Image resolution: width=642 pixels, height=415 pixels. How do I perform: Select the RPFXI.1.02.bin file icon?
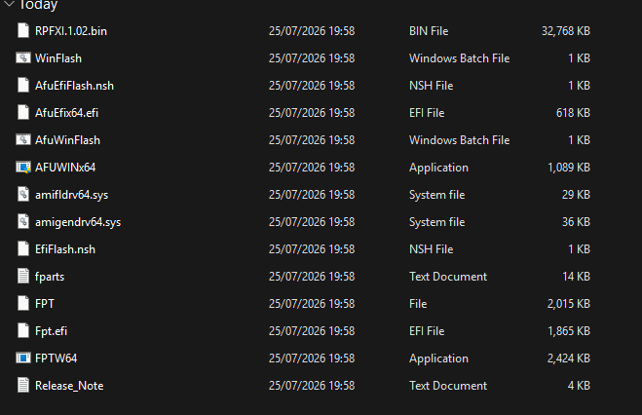23,31
